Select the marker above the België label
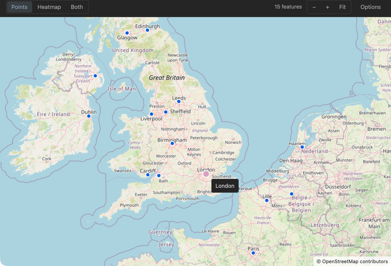Viewport: 391px width, 266px height. (x=292, y=194)
